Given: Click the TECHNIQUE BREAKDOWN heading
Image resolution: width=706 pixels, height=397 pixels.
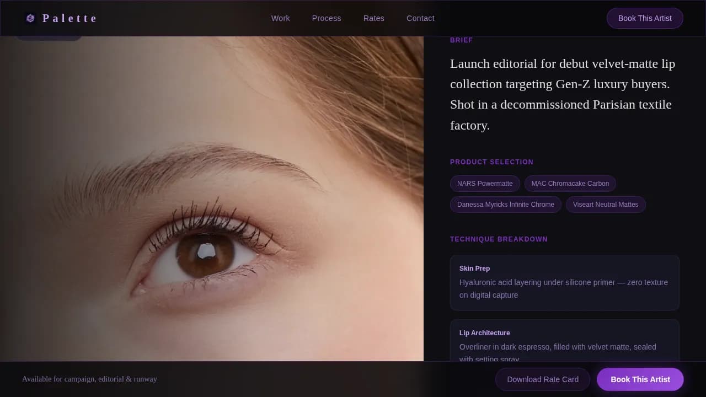Looking at the screenshot, I should click(x=499, y=239).
